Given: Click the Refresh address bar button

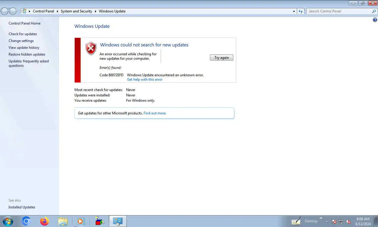Looking at the screenshot, I should coord(301,11).
